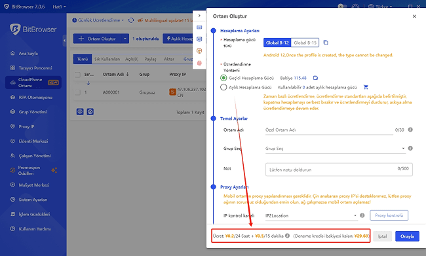Click the Not text area
Image resolution: width=426 pixels, height=256 pixels.
pos(339,170)
